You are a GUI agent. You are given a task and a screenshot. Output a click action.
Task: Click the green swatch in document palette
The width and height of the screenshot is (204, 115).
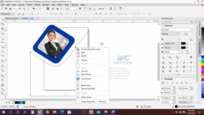pos(21,103)
